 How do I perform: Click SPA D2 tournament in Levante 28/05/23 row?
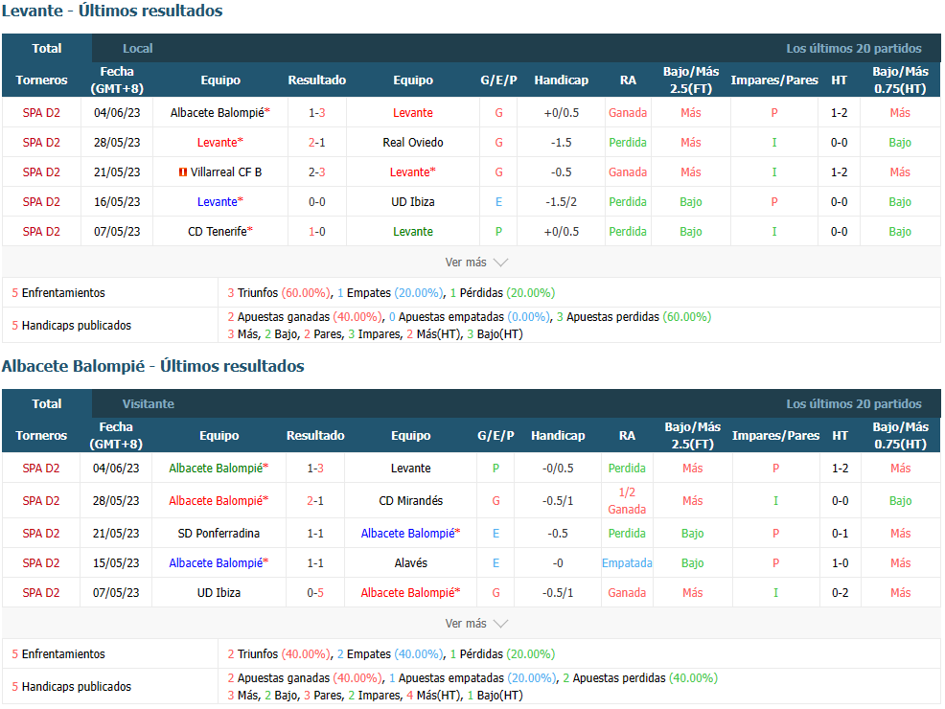click(41, 142)
